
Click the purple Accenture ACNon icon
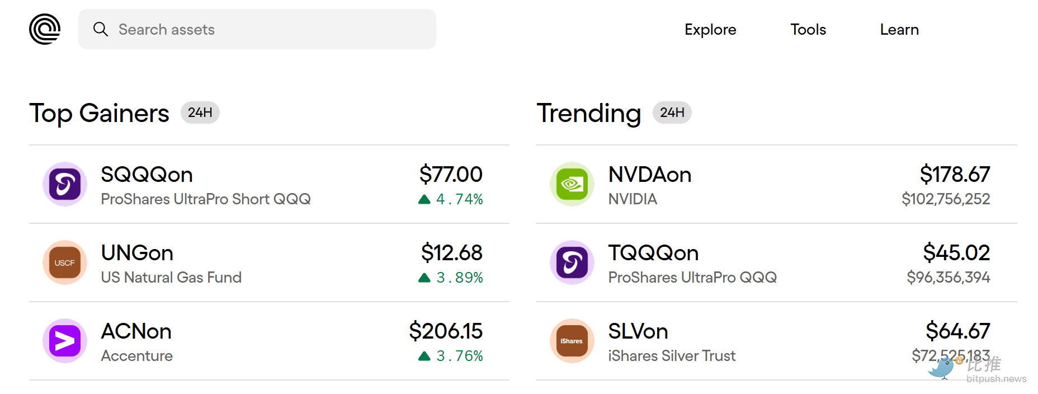pyautogui.click(x=65, y=341)
